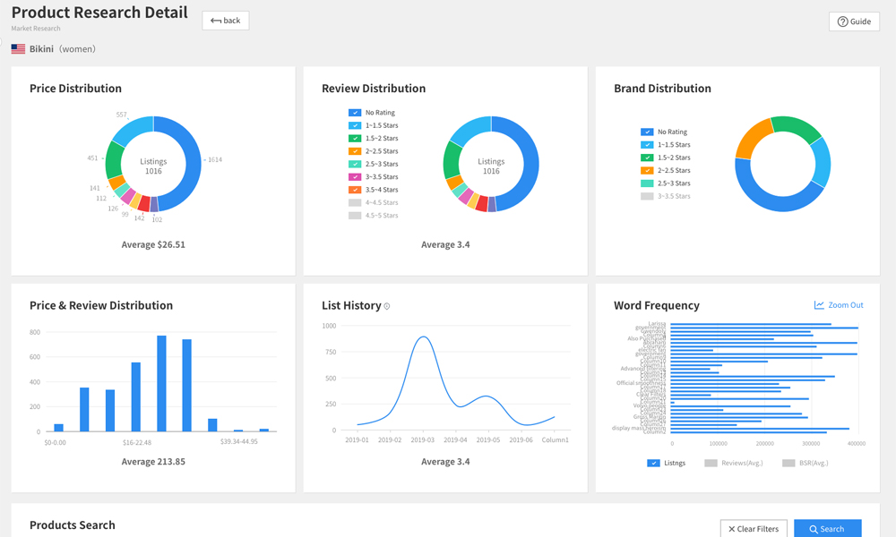896x537 pixels.
Task: Click the tallest bar in Price & Review Distribution
Action: (161, 383)
